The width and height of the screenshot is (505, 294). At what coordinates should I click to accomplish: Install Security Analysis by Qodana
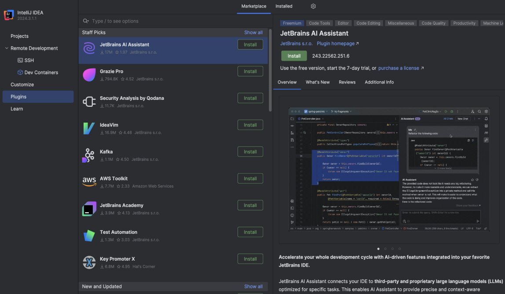tap(250, 98)
